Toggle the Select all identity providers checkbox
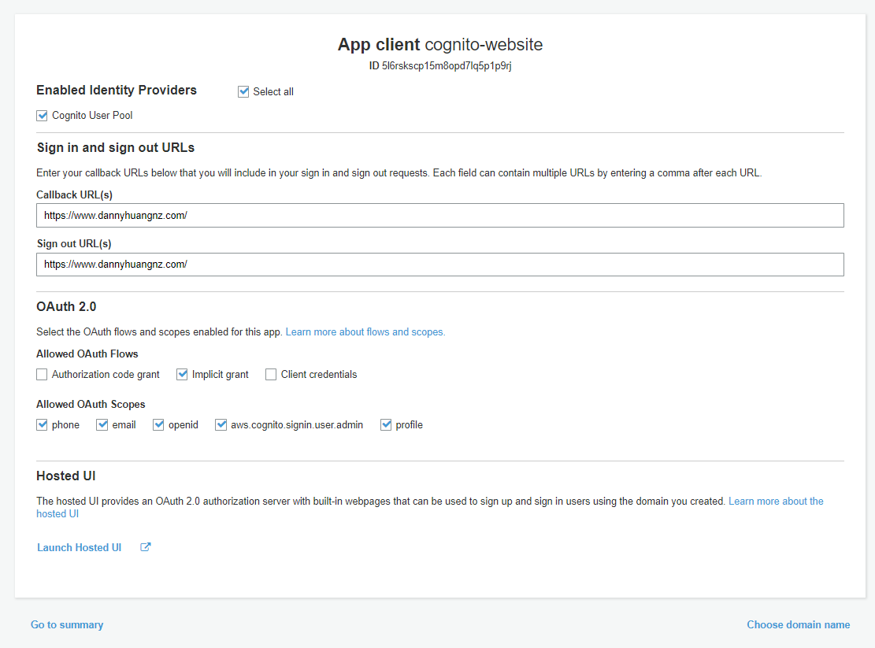The height and width of the screenshot is (648, 875). pos(243,92)
